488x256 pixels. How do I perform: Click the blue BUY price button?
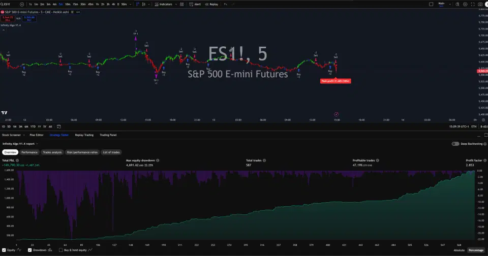(x=29, y=19)
